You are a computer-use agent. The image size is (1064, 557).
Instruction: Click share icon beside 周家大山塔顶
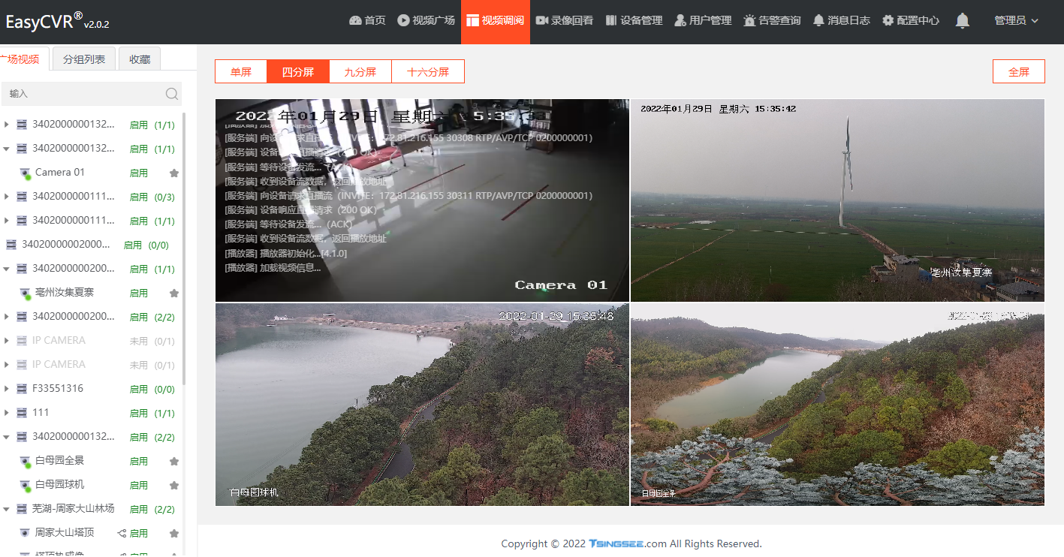122,534
